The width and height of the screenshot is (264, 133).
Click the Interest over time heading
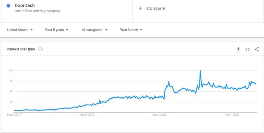21,49
